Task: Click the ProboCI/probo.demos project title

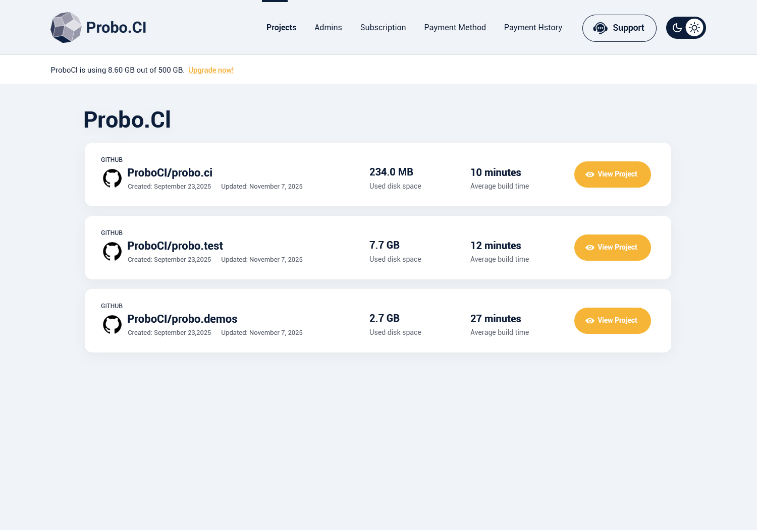Action: 182,319
